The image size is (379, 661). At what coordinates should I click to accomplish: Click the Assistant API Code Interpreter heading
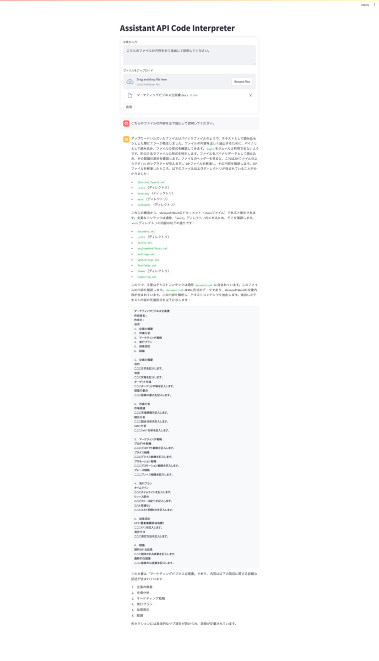point(177,28)
